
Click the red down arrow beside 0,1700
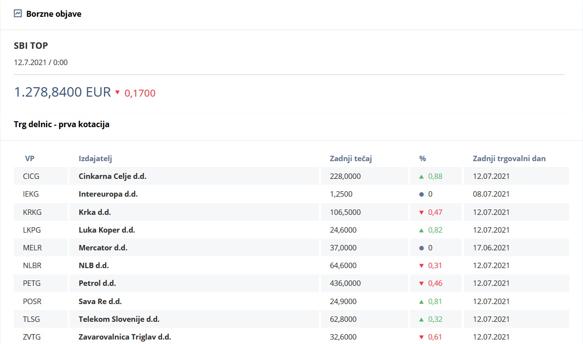(117, 92)
